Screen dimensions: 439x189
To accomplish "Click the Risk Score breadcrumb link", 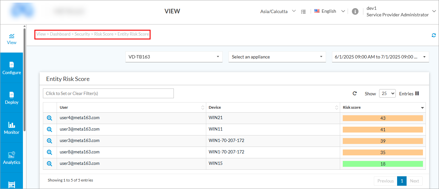I will pos(104,34).
